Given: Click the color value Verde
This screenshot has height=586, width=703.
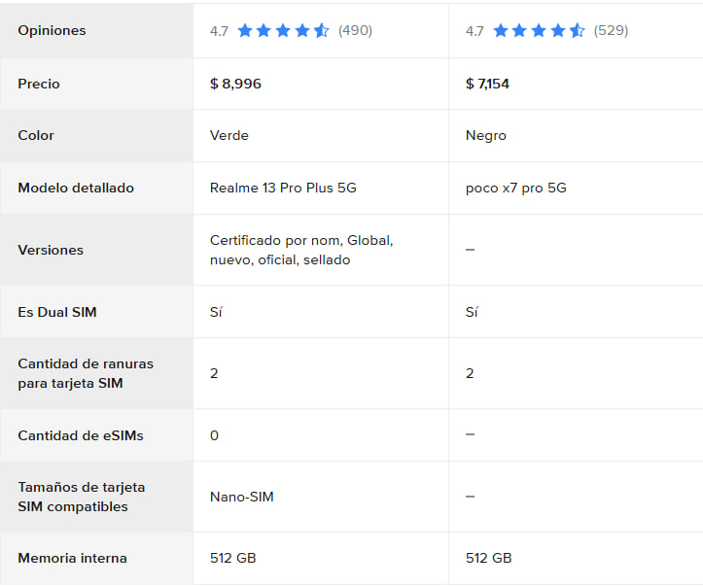Looking at the screenshot, I should point(229,135).
